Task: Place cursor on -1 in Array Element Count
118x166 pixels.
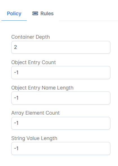Action: tap(16, 123)
